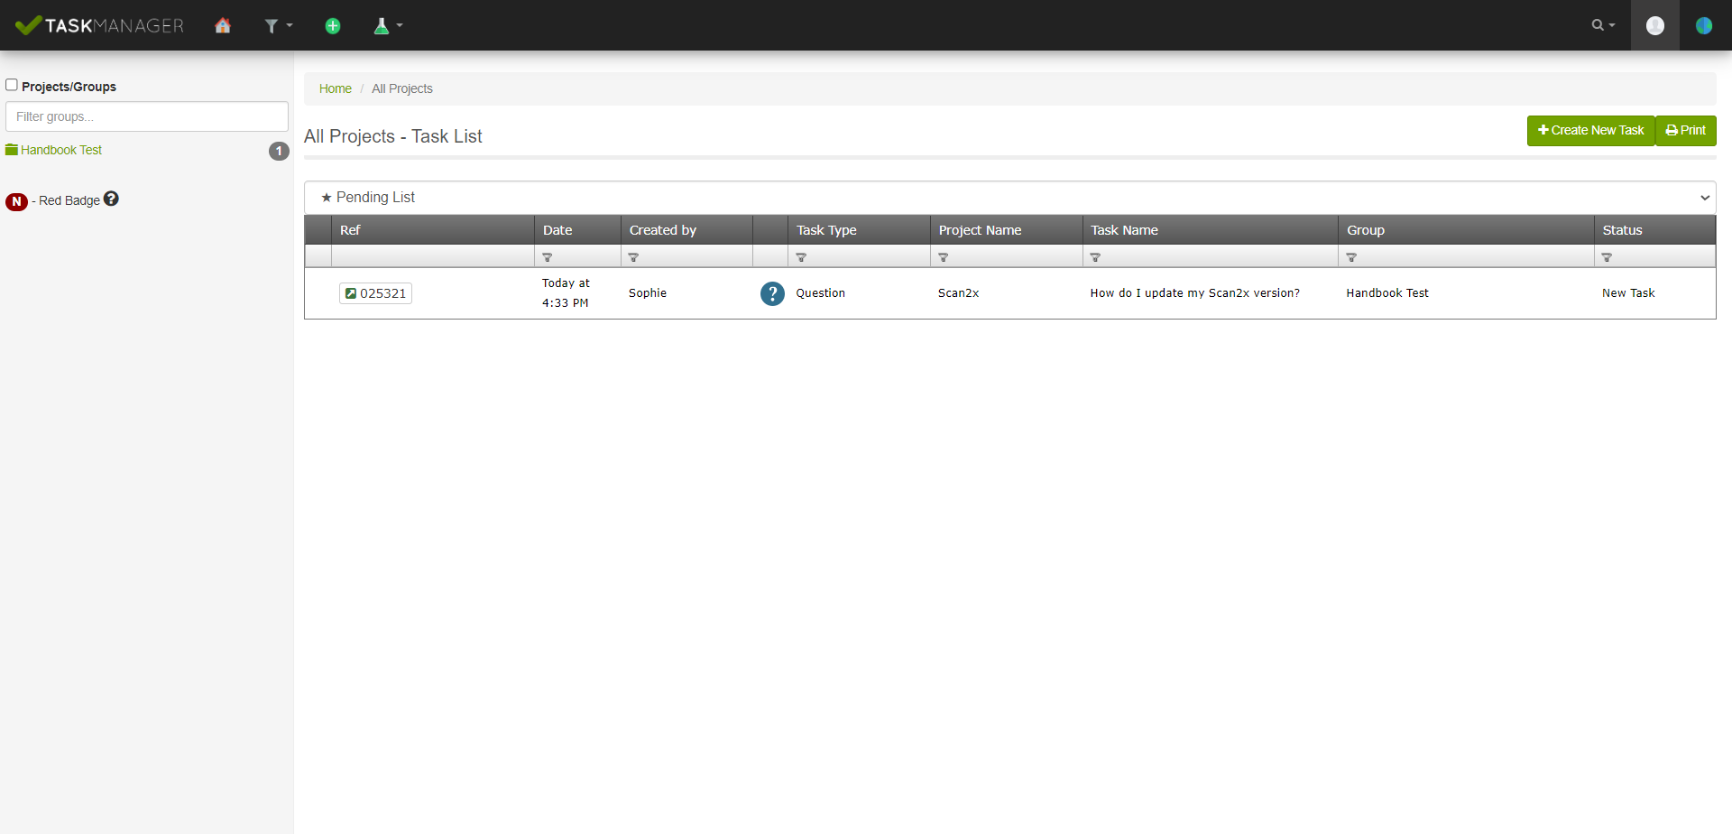This screenshot has width=1732, height=834.
Task: Open the search magnifier in navbar
Action: click(1602, 25)
